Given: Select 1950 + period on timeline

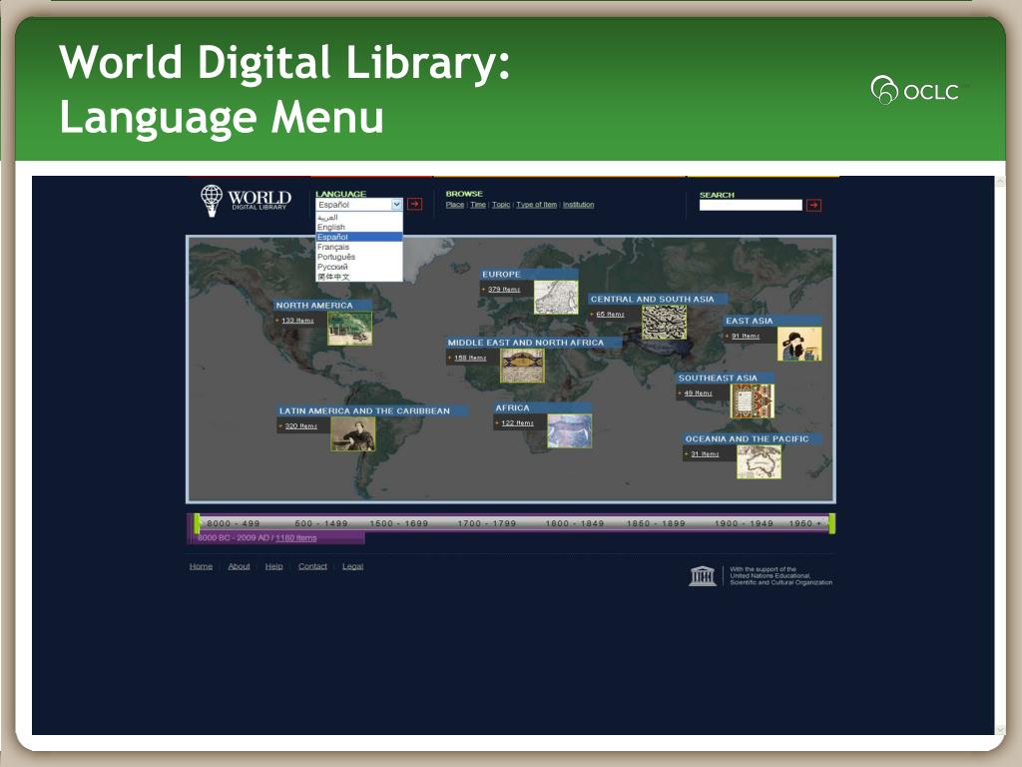Looking at the screenshot, I should coord(805,523).
